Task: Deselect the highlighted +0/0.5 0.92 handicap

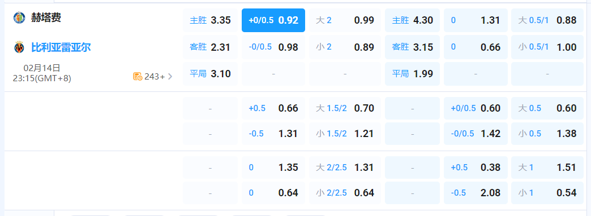Action: [273, 20]
